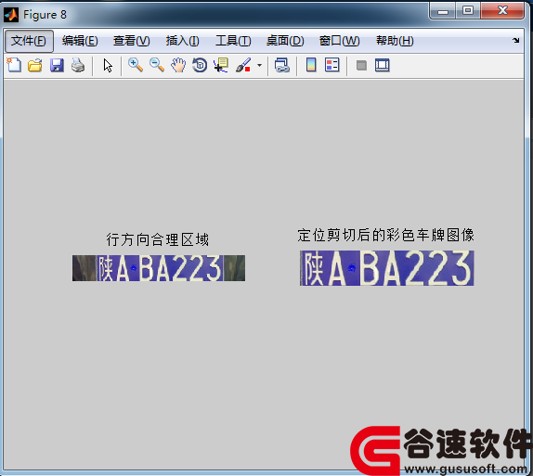Expand the Brush color dropdown arrow
The height and width of the screenshot is (476, 533).
[259, 65]
